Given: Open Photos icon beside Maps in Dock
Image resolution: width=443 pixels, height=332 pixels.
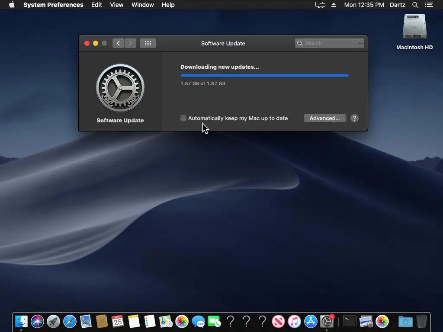Looking at the screenshot, I should pos(182,321).
